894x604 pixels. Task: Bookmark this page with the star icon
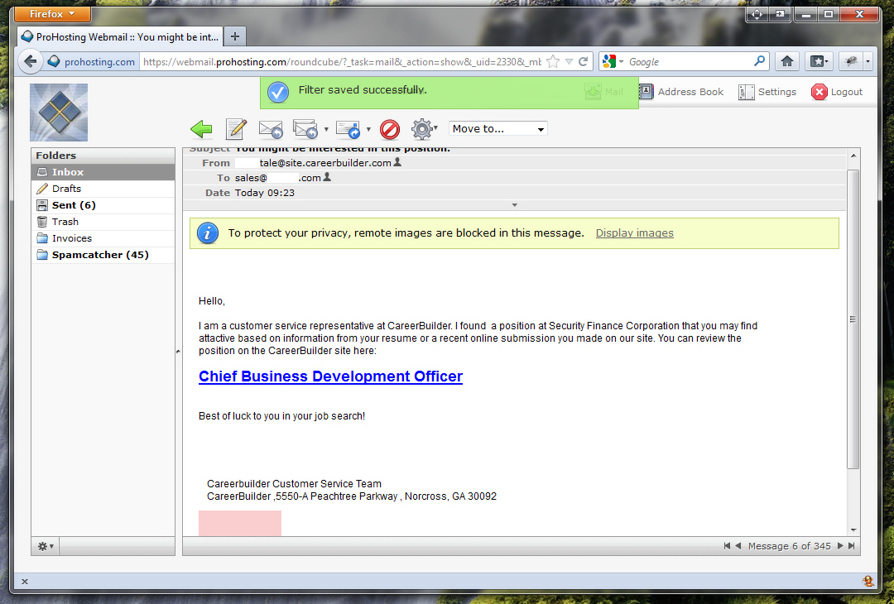pos(552,61)
